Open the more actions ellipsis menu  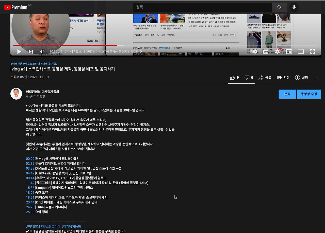(x=316, y=78)
